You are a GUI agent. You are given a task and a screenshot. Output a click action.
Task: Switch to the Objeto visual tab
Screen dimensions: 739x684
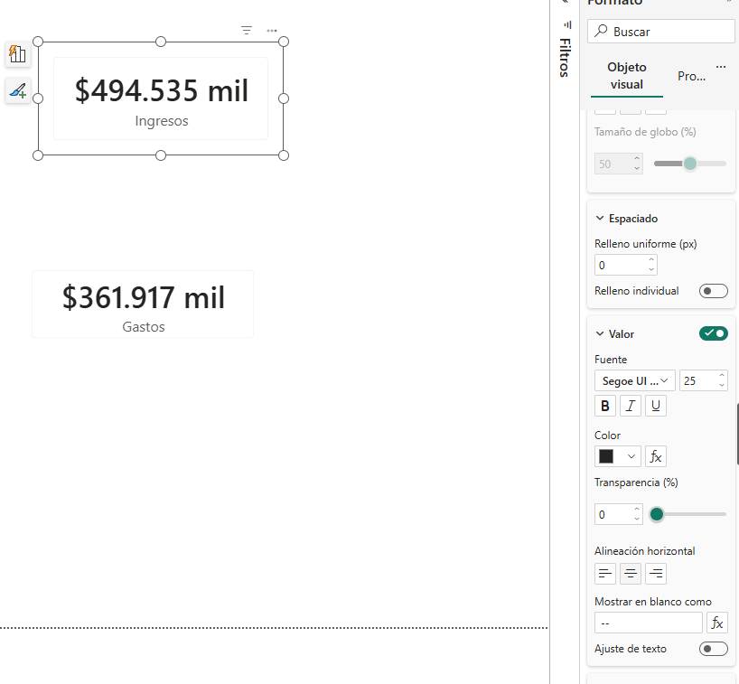[626, 76]
